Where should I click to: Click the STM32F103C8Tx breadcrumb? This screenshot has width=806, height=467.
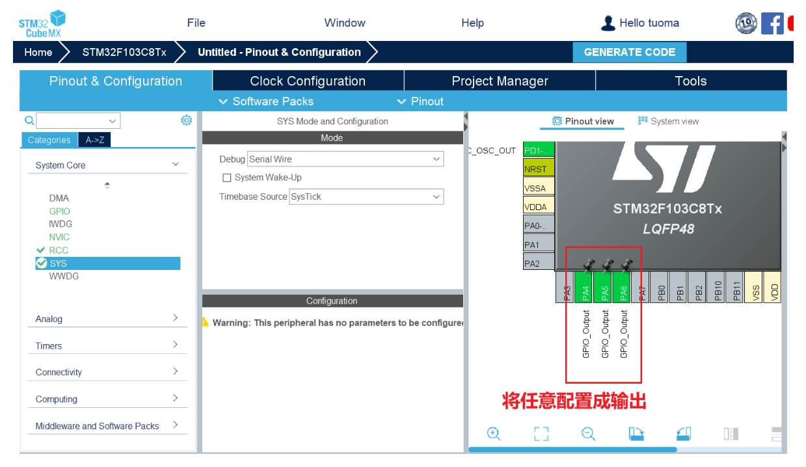click(124, 52)
